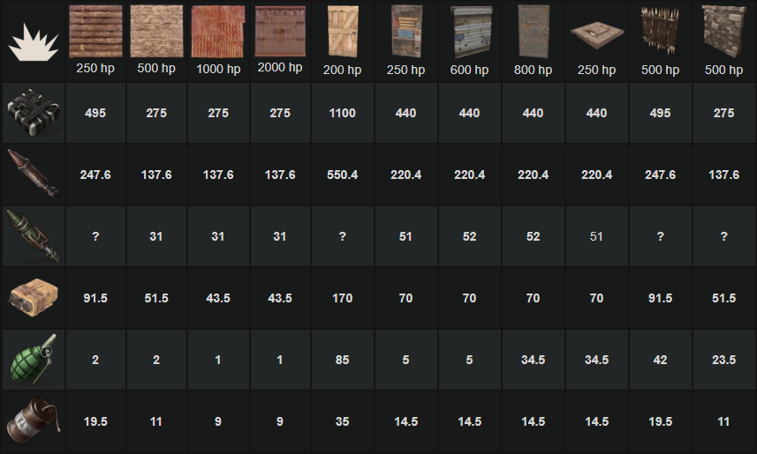Select the armored wall icon, 2000 hp
The image size is (757, 454).
pos(280,32)
